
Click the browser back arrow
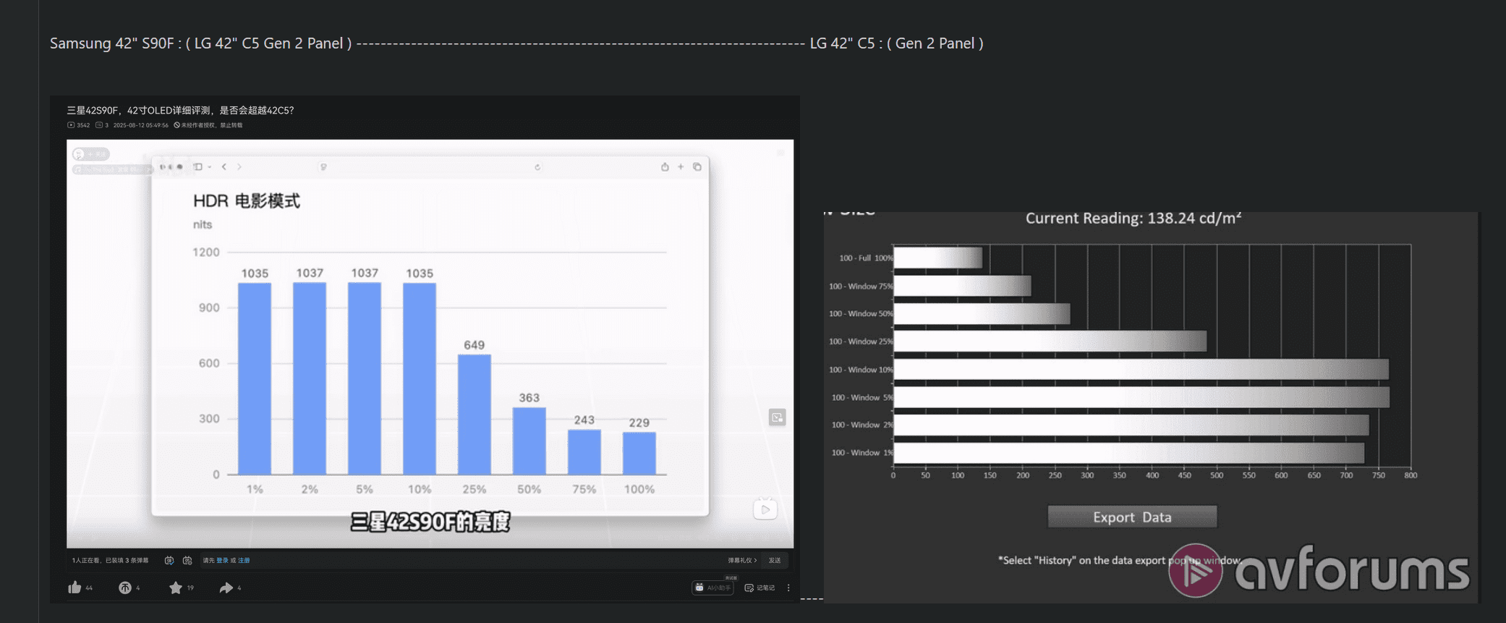point(224,166)
